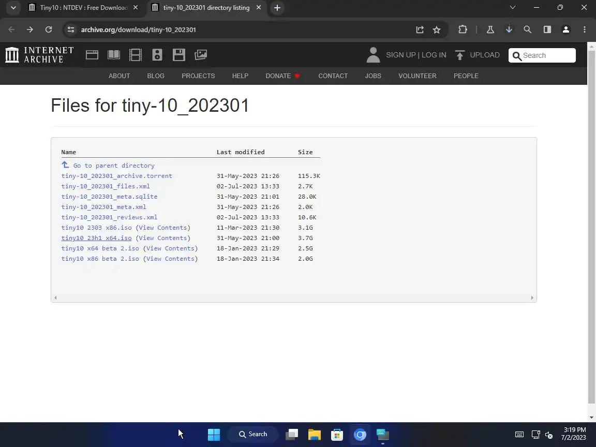The height and width of the screenshot is (447, 596).
Task: Open the Audio speaker icon
Action: point(157,55)
